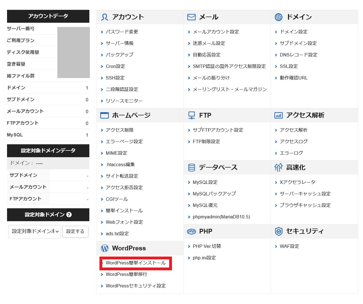
Task: Click the FTP monitor icon
Action: tap(192, 115)
